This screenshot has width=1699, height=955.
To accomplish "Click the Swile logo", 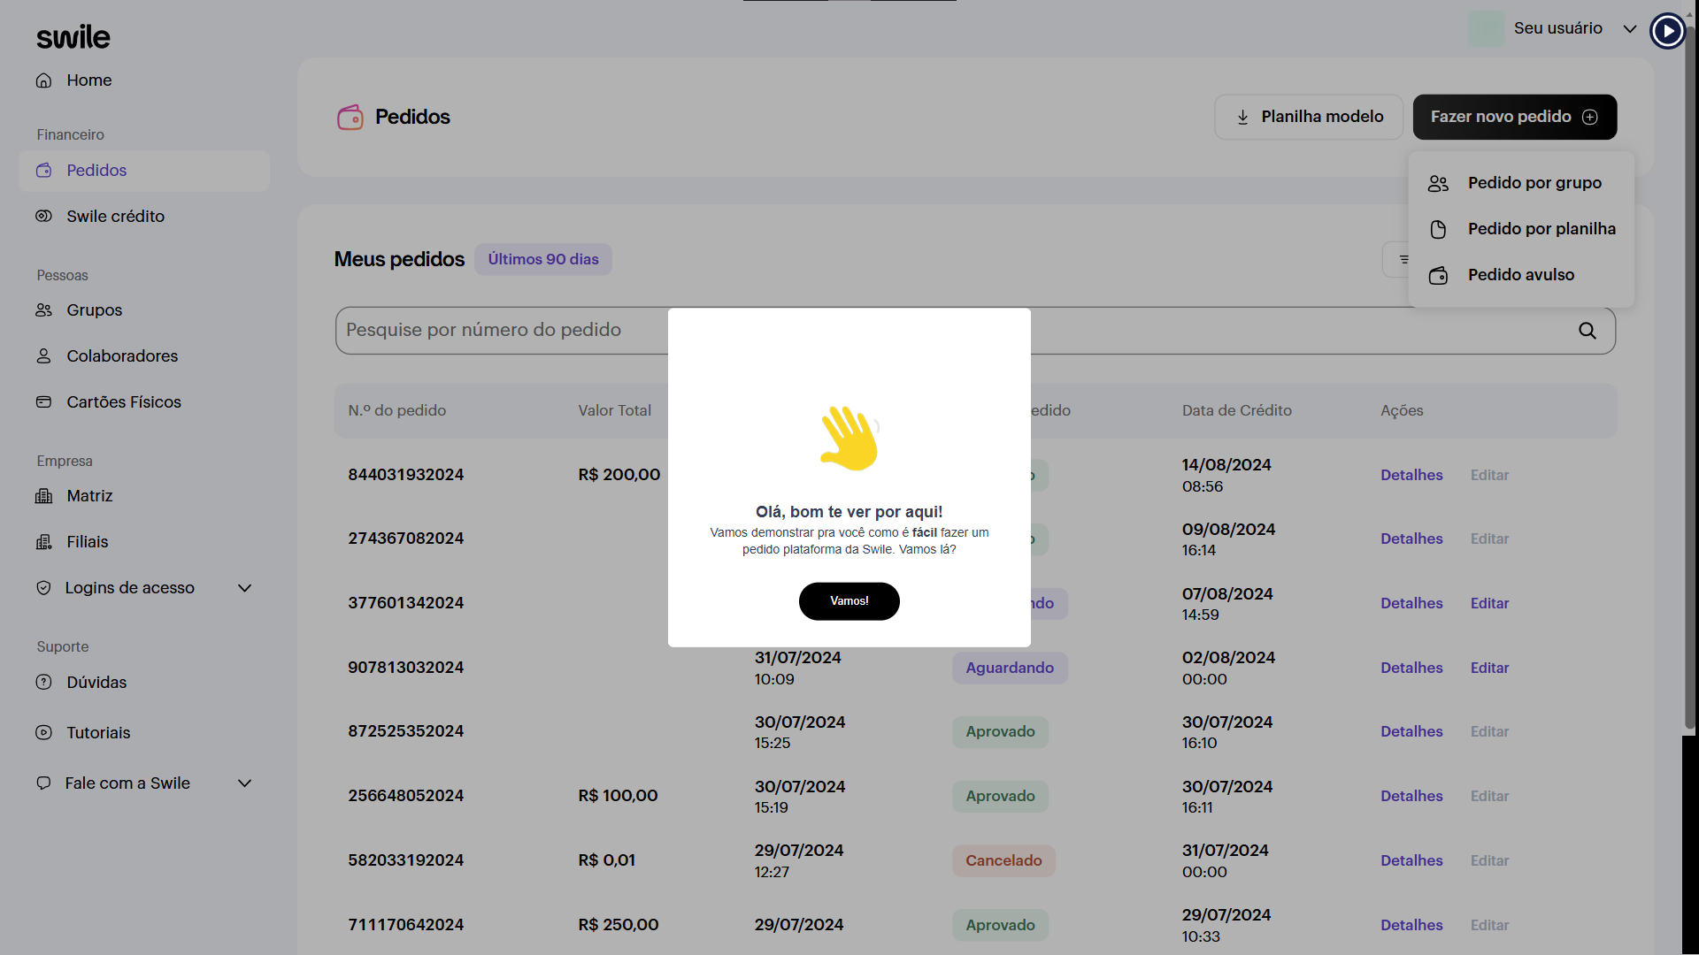I will point(73,37).
